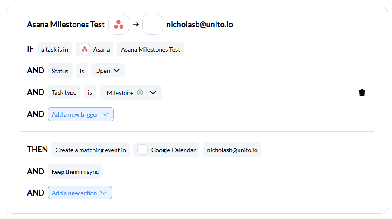Screen dimensions: 392x219
Task: Click the Status field chip
Action: 60,71
